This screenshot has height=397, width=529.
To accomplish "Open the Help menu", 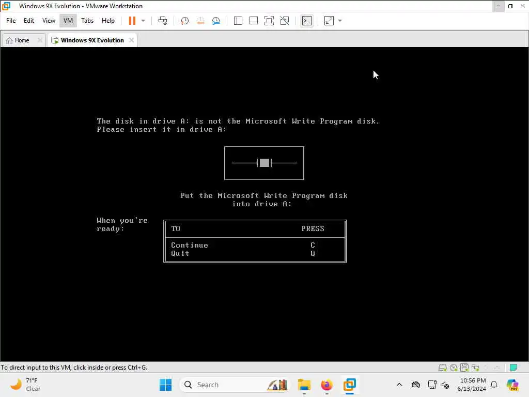I will tap(108, 21).
